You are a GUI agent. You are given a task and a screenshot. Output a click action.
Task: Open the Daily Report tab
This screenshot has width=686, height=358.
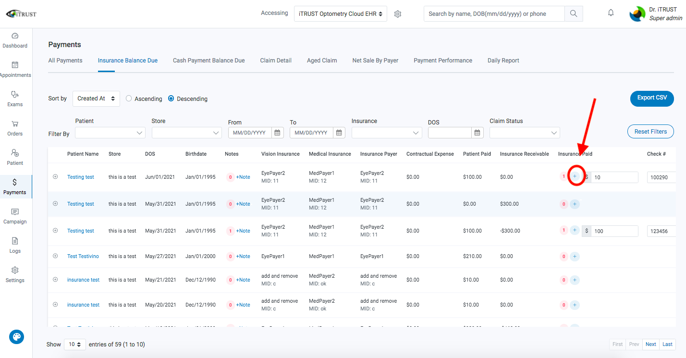[503, 60]
